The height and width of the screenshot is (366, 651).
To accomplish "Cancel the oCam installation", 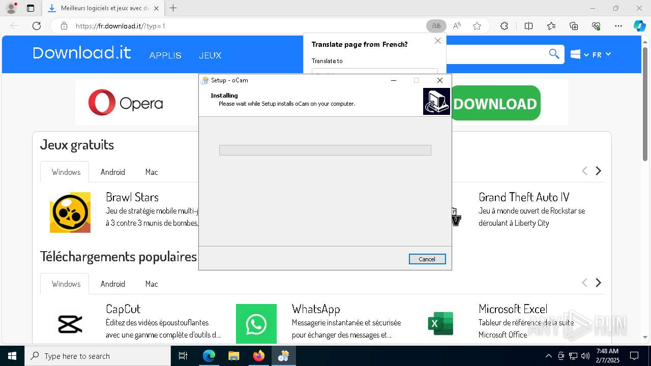I will click(427, 259).
